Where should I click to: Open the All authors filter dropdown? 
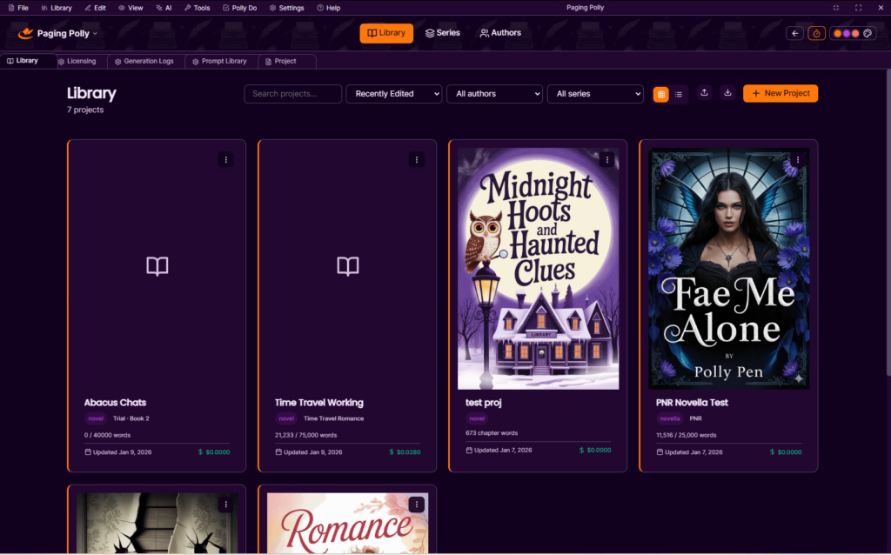coord(494,94)
